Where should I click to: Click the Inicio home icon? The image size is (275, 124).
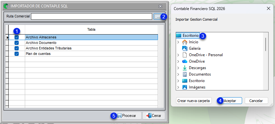point(185,42)
